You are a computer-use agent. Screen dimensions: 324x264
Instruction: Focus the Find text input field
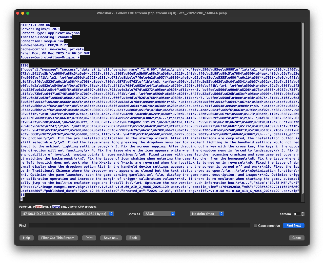(139, 226)
